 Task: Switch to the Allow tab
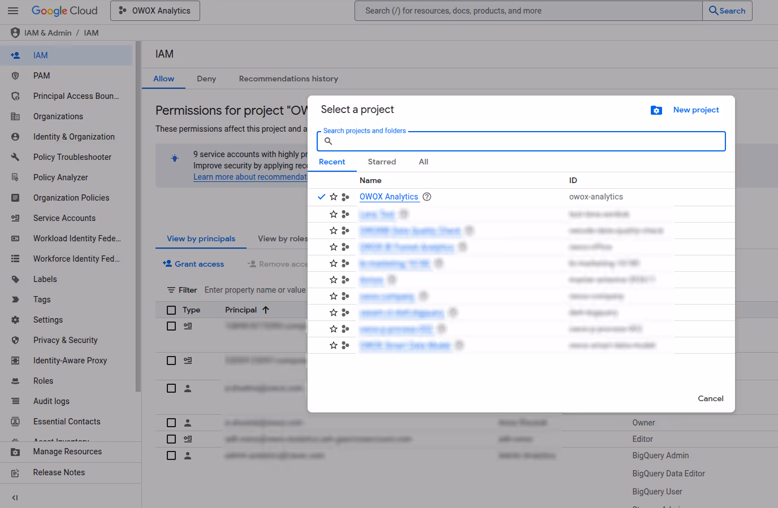tap(163, 79)
